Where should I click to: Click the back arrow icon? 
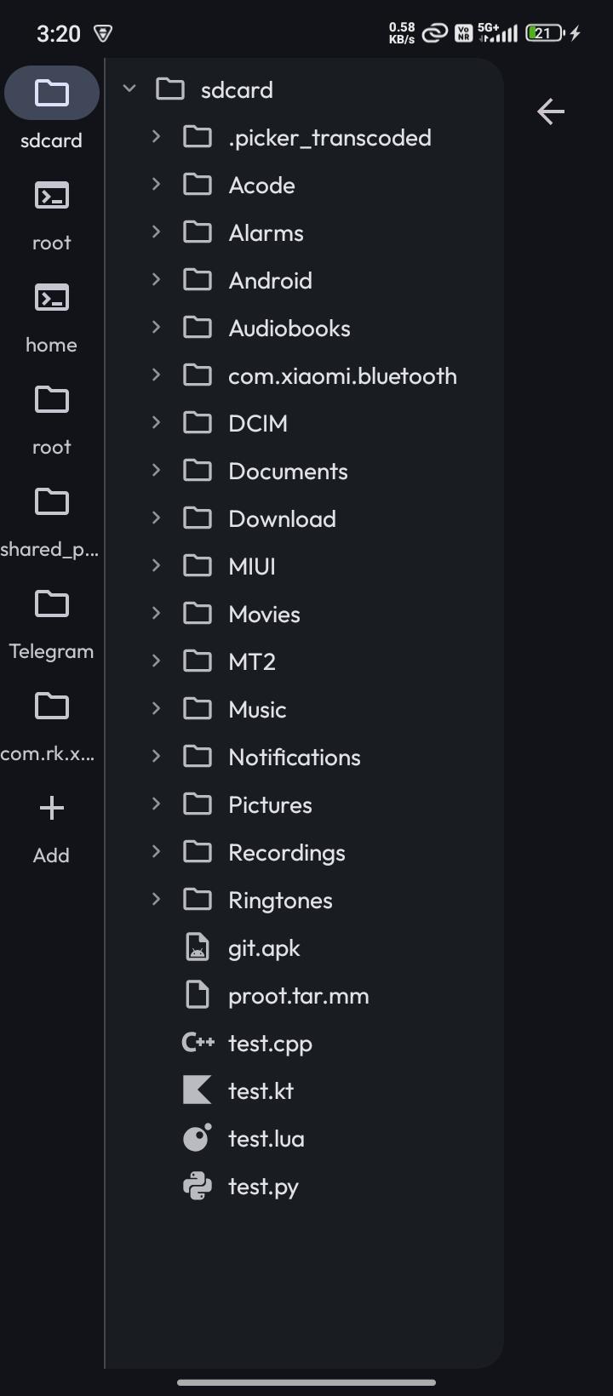(x=551, y=112)
